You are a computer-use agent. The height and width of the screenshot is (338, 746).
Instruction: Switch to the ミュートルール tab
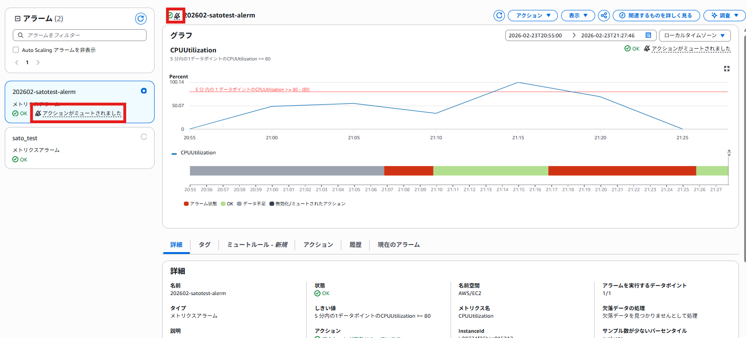point(257,245)
